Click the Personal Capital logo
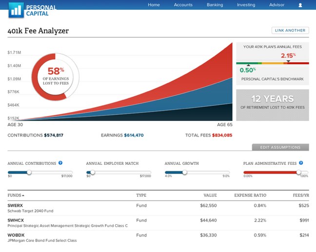 (32, 9)
